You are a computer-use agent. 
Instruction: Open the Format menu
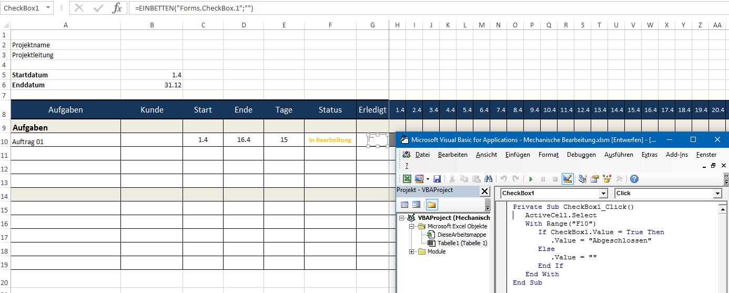point(549,155)
